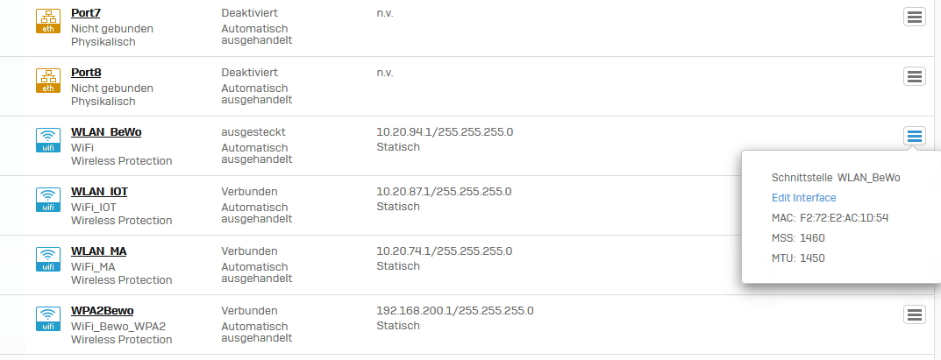Close the WLAN_BeWo hamburger menu
This screenshot has width=941, height=360.
tap(915, 136)
